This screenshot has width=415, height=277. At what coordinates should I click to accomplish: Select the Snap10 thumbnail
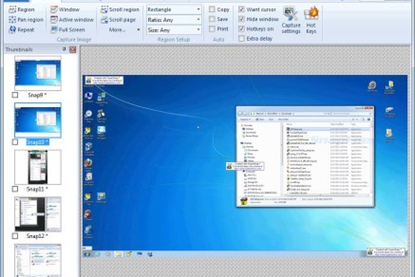pyautogui.click(x=38, y=120)
